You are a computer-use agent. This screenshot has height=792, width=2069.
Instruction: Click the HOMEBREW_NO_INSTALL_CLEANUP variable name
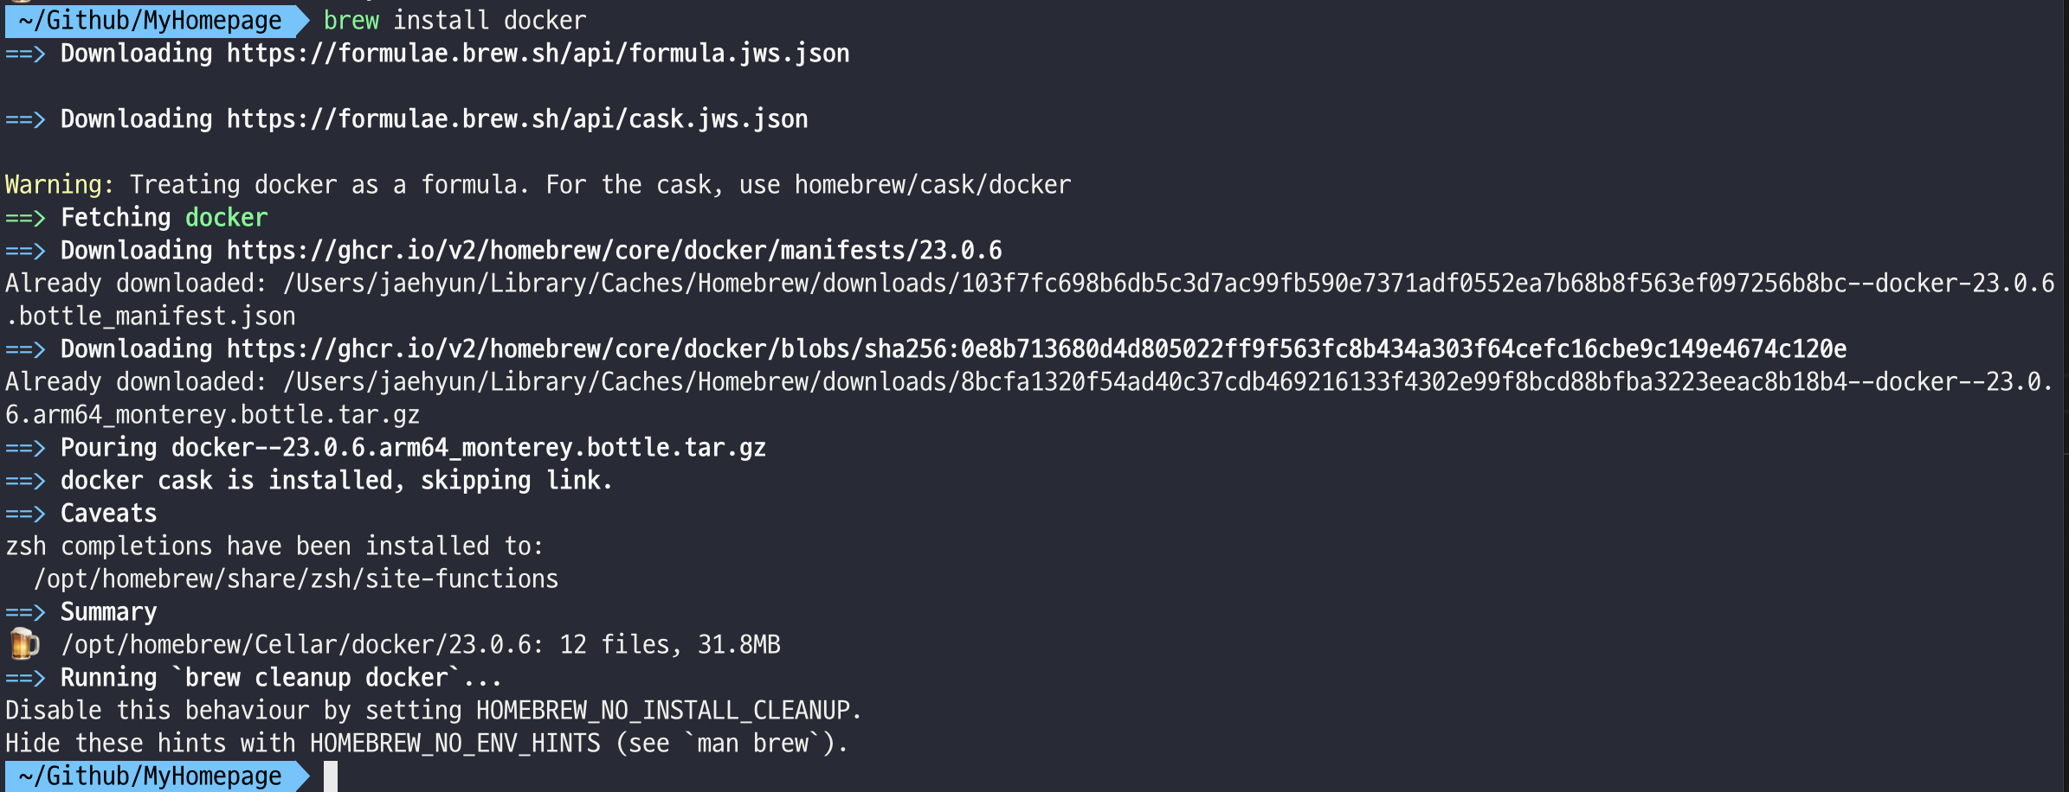pos(663,711)
